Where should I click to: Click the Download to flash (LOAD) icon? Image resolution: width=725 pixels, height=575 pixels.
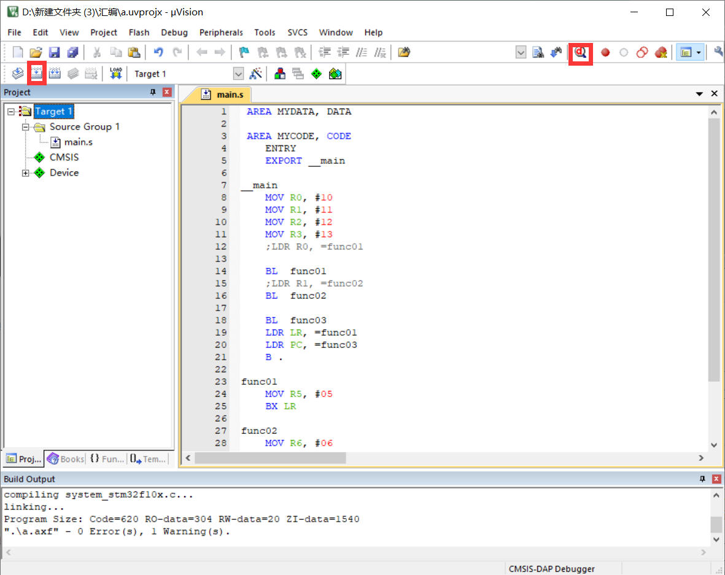coord(115,72)
